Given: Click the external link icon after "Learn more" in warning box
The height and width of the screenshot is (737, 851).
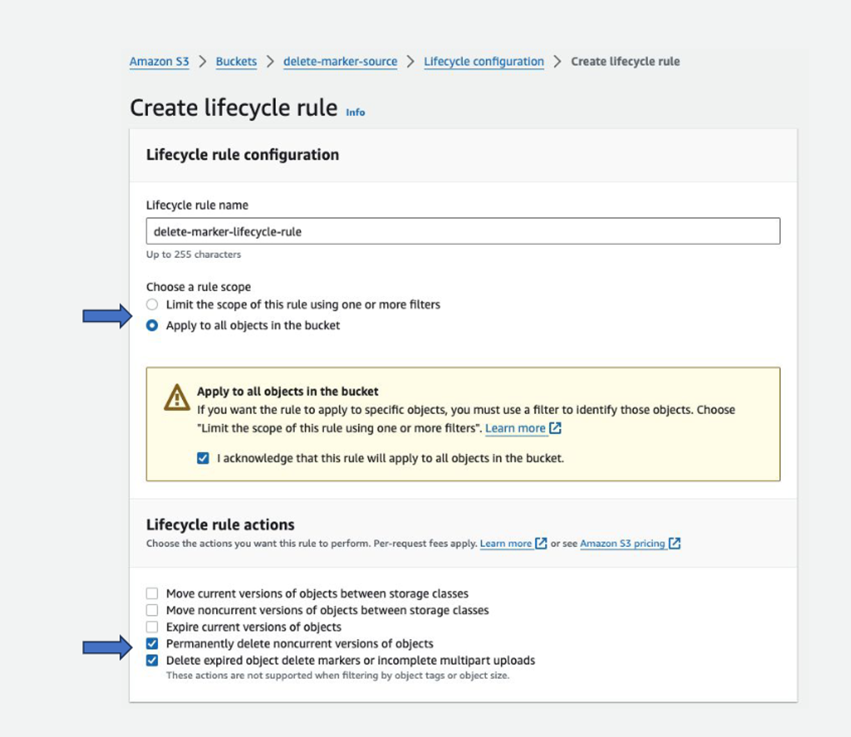Looking at the screenshot, I should point(554,428).
